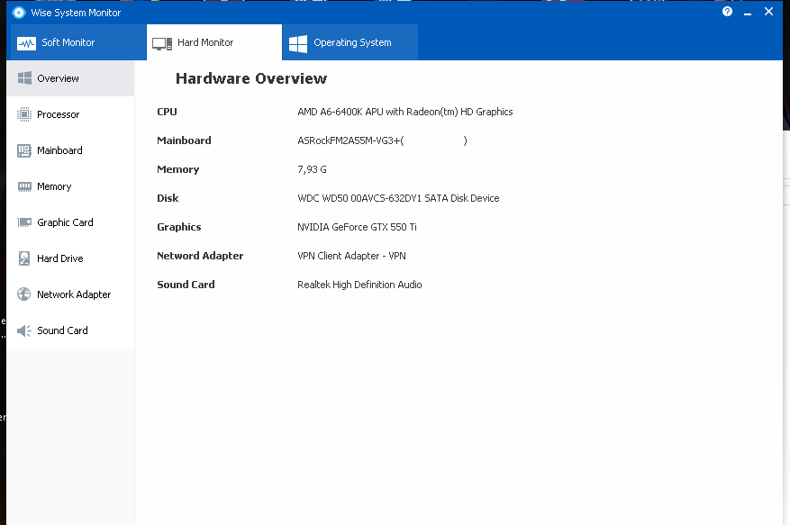Click the Hardware Overview heading
The width and height of the screenshot is (790, 525).
coord(251,78)
